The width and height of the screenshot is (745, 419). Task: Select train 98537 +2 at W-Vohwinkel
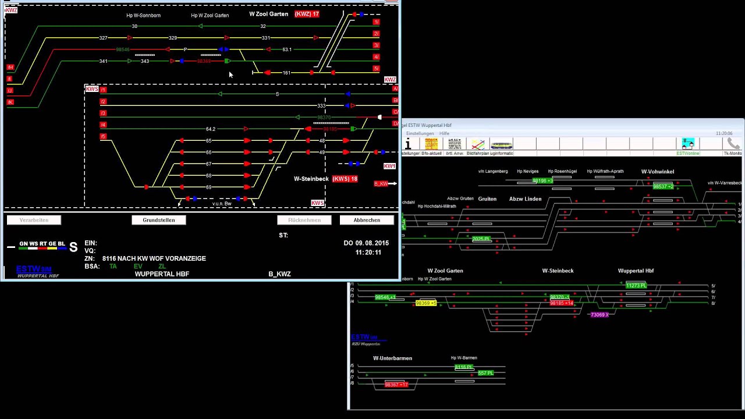point(663,187)
